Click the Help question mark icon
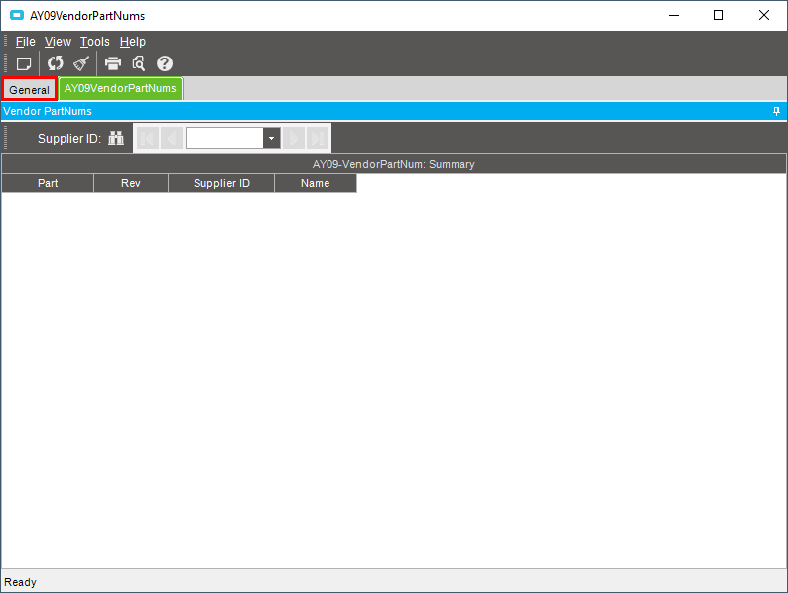The height and width of the screenshot is (593, 788). point(165,63)
